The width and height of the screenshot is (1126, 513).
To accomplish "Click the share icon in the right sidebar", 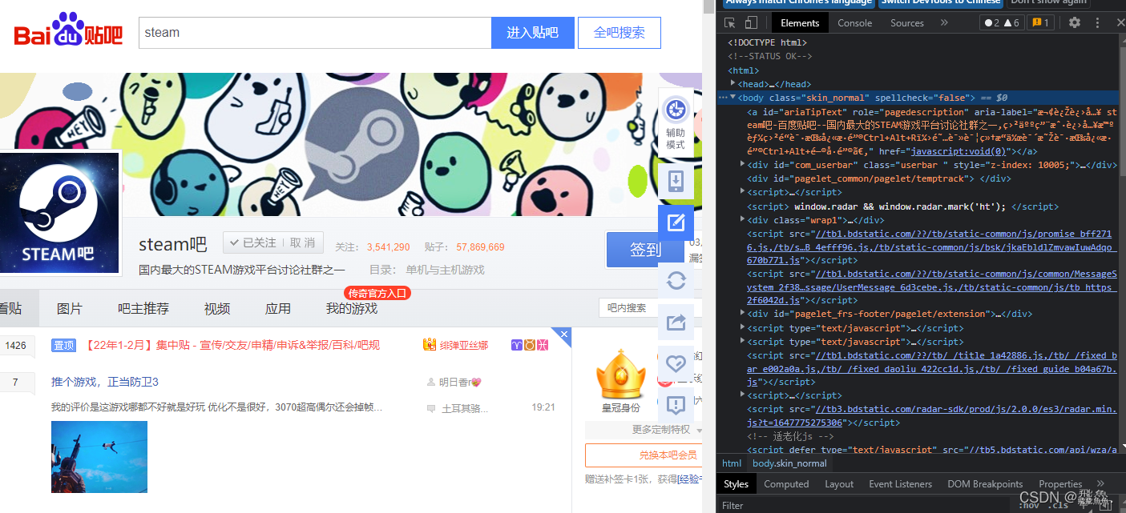I will (676, 323).
